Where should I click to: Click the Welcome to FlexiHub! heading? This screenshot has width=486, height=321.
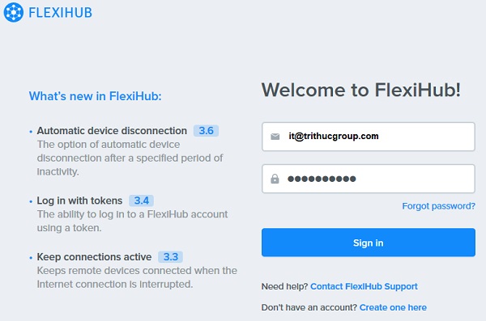(x=361, y=90)
